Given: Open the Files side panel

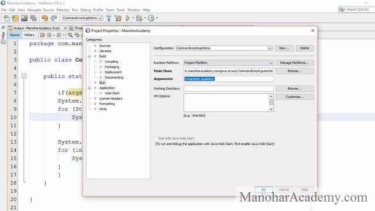Looking at the screenshot, I should pyautogui.click(x=3, y=35).
